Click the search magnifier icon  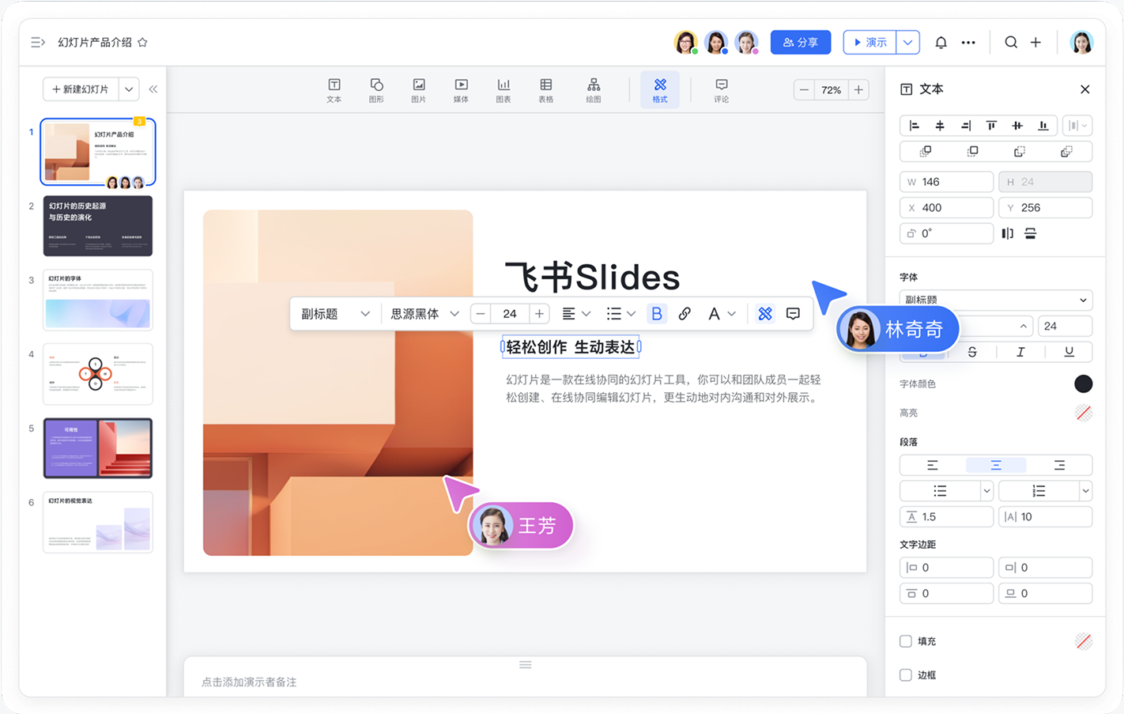(1011, 43)
